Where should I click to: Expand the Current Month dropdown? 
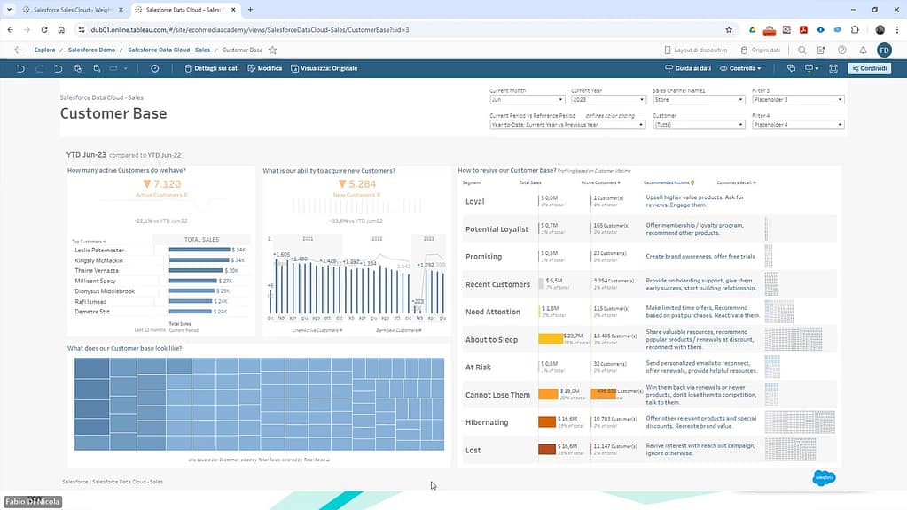[527, 100]
